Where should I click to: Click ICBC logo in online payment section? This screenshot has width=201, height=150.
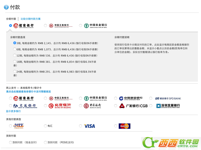point(61,98)
